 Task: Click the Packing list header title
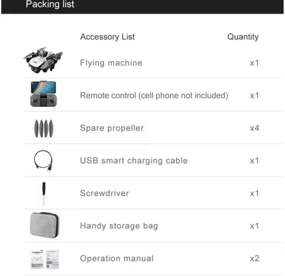(x=50, y=5)
